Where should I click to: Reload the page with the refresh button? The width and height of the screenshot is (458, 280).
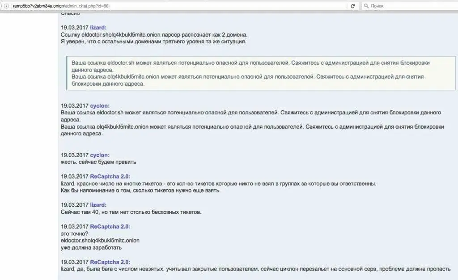click(352, 6)
